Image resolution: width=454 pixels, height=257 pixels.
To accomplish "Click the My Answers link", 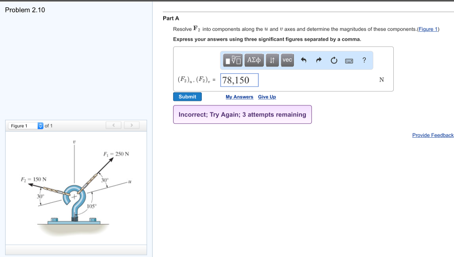I will [239, 96].
